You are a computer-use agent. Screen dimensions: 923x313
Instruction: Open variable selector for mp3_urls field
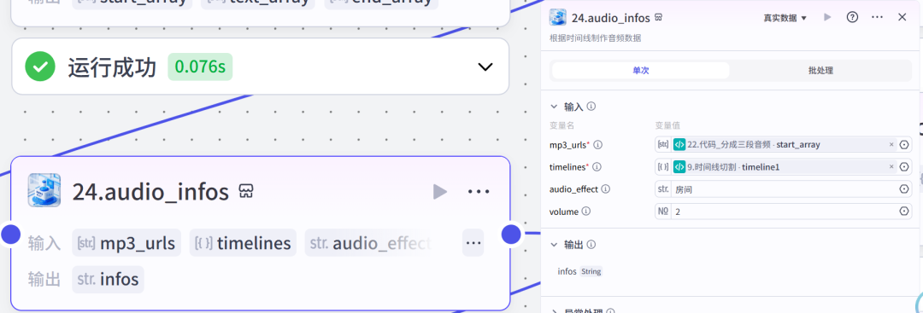905,144
